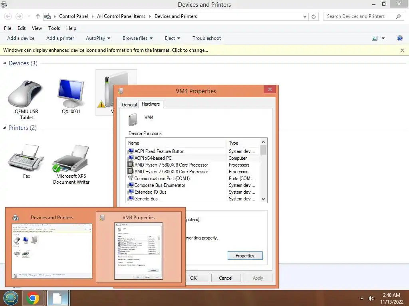Viewport: 409px width, 306px height.
Task: Select the Fax printer icon
Action: [x=26, y=158]
